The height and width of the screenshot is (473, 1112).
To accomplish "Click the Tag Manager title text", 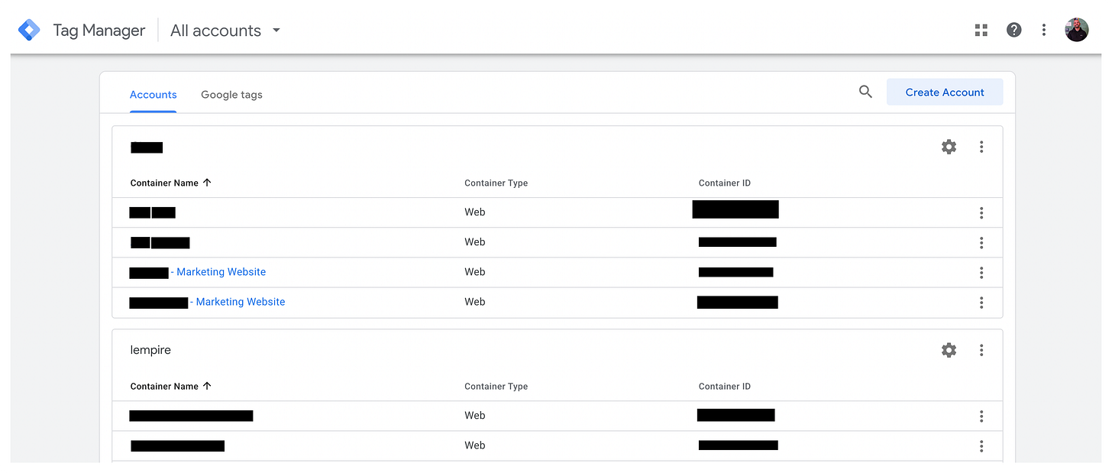I will (99, 31).
